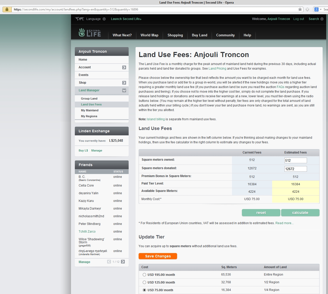The width and height of the screenshot is (328, 294).
Task: Open the Island billing link
Action: click(156, 119)
